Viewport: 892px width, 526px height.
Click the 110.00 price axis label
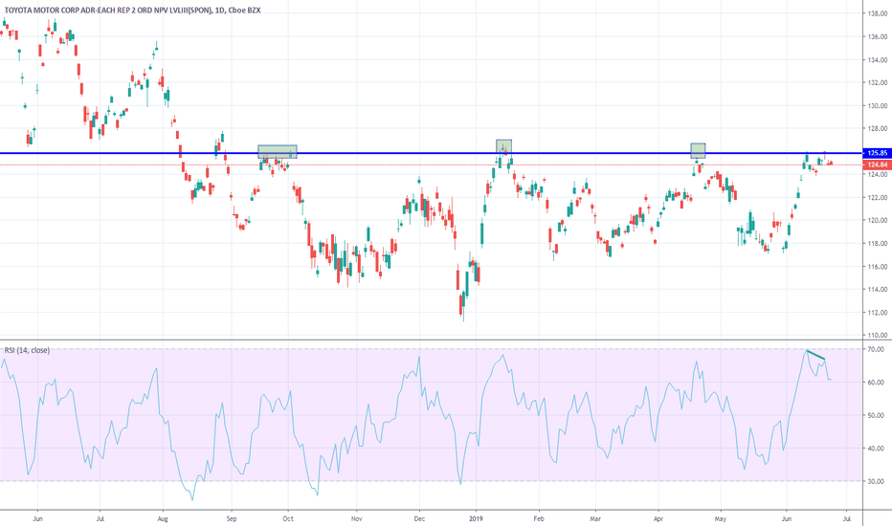pyautogui.click(x=878, y=335)
